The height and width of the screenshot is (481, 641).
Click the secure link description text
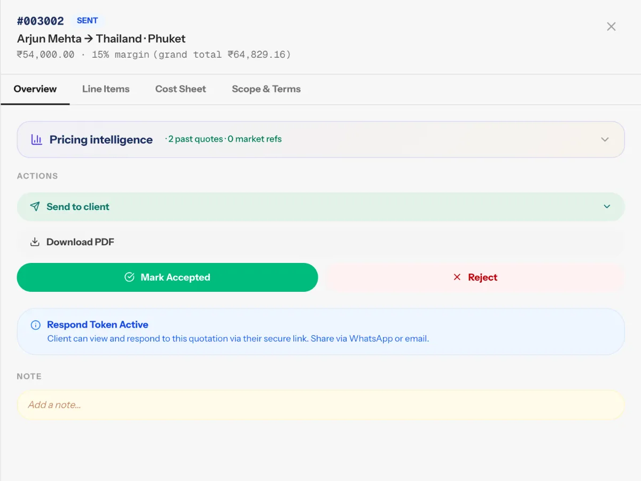[x=238, y=338]
